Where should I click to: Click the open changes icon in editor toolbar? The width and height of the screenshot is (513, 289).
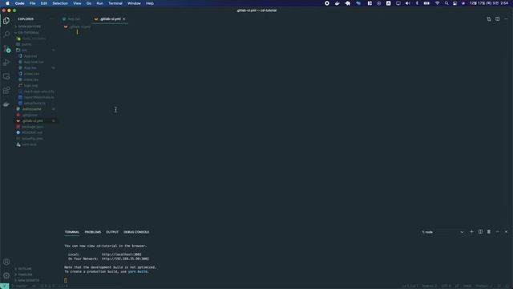(489, 19)
